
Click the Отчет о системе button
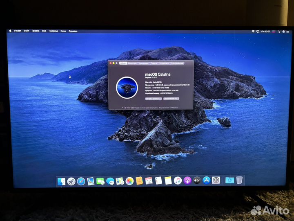[x=154, y=99]
